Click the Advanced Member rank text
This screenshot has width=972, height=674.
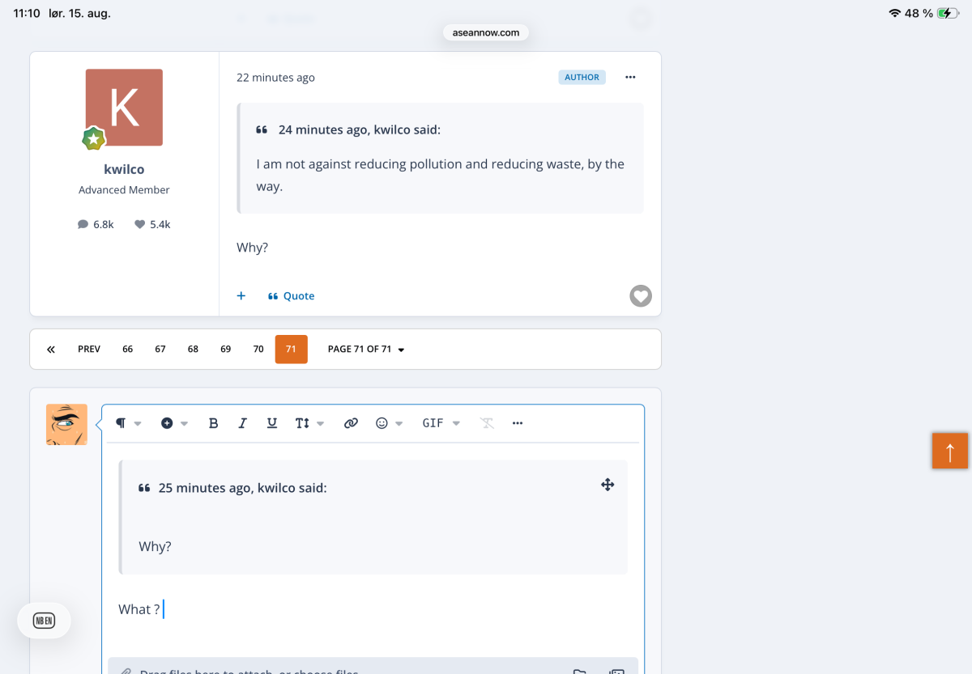pos(124,190)
